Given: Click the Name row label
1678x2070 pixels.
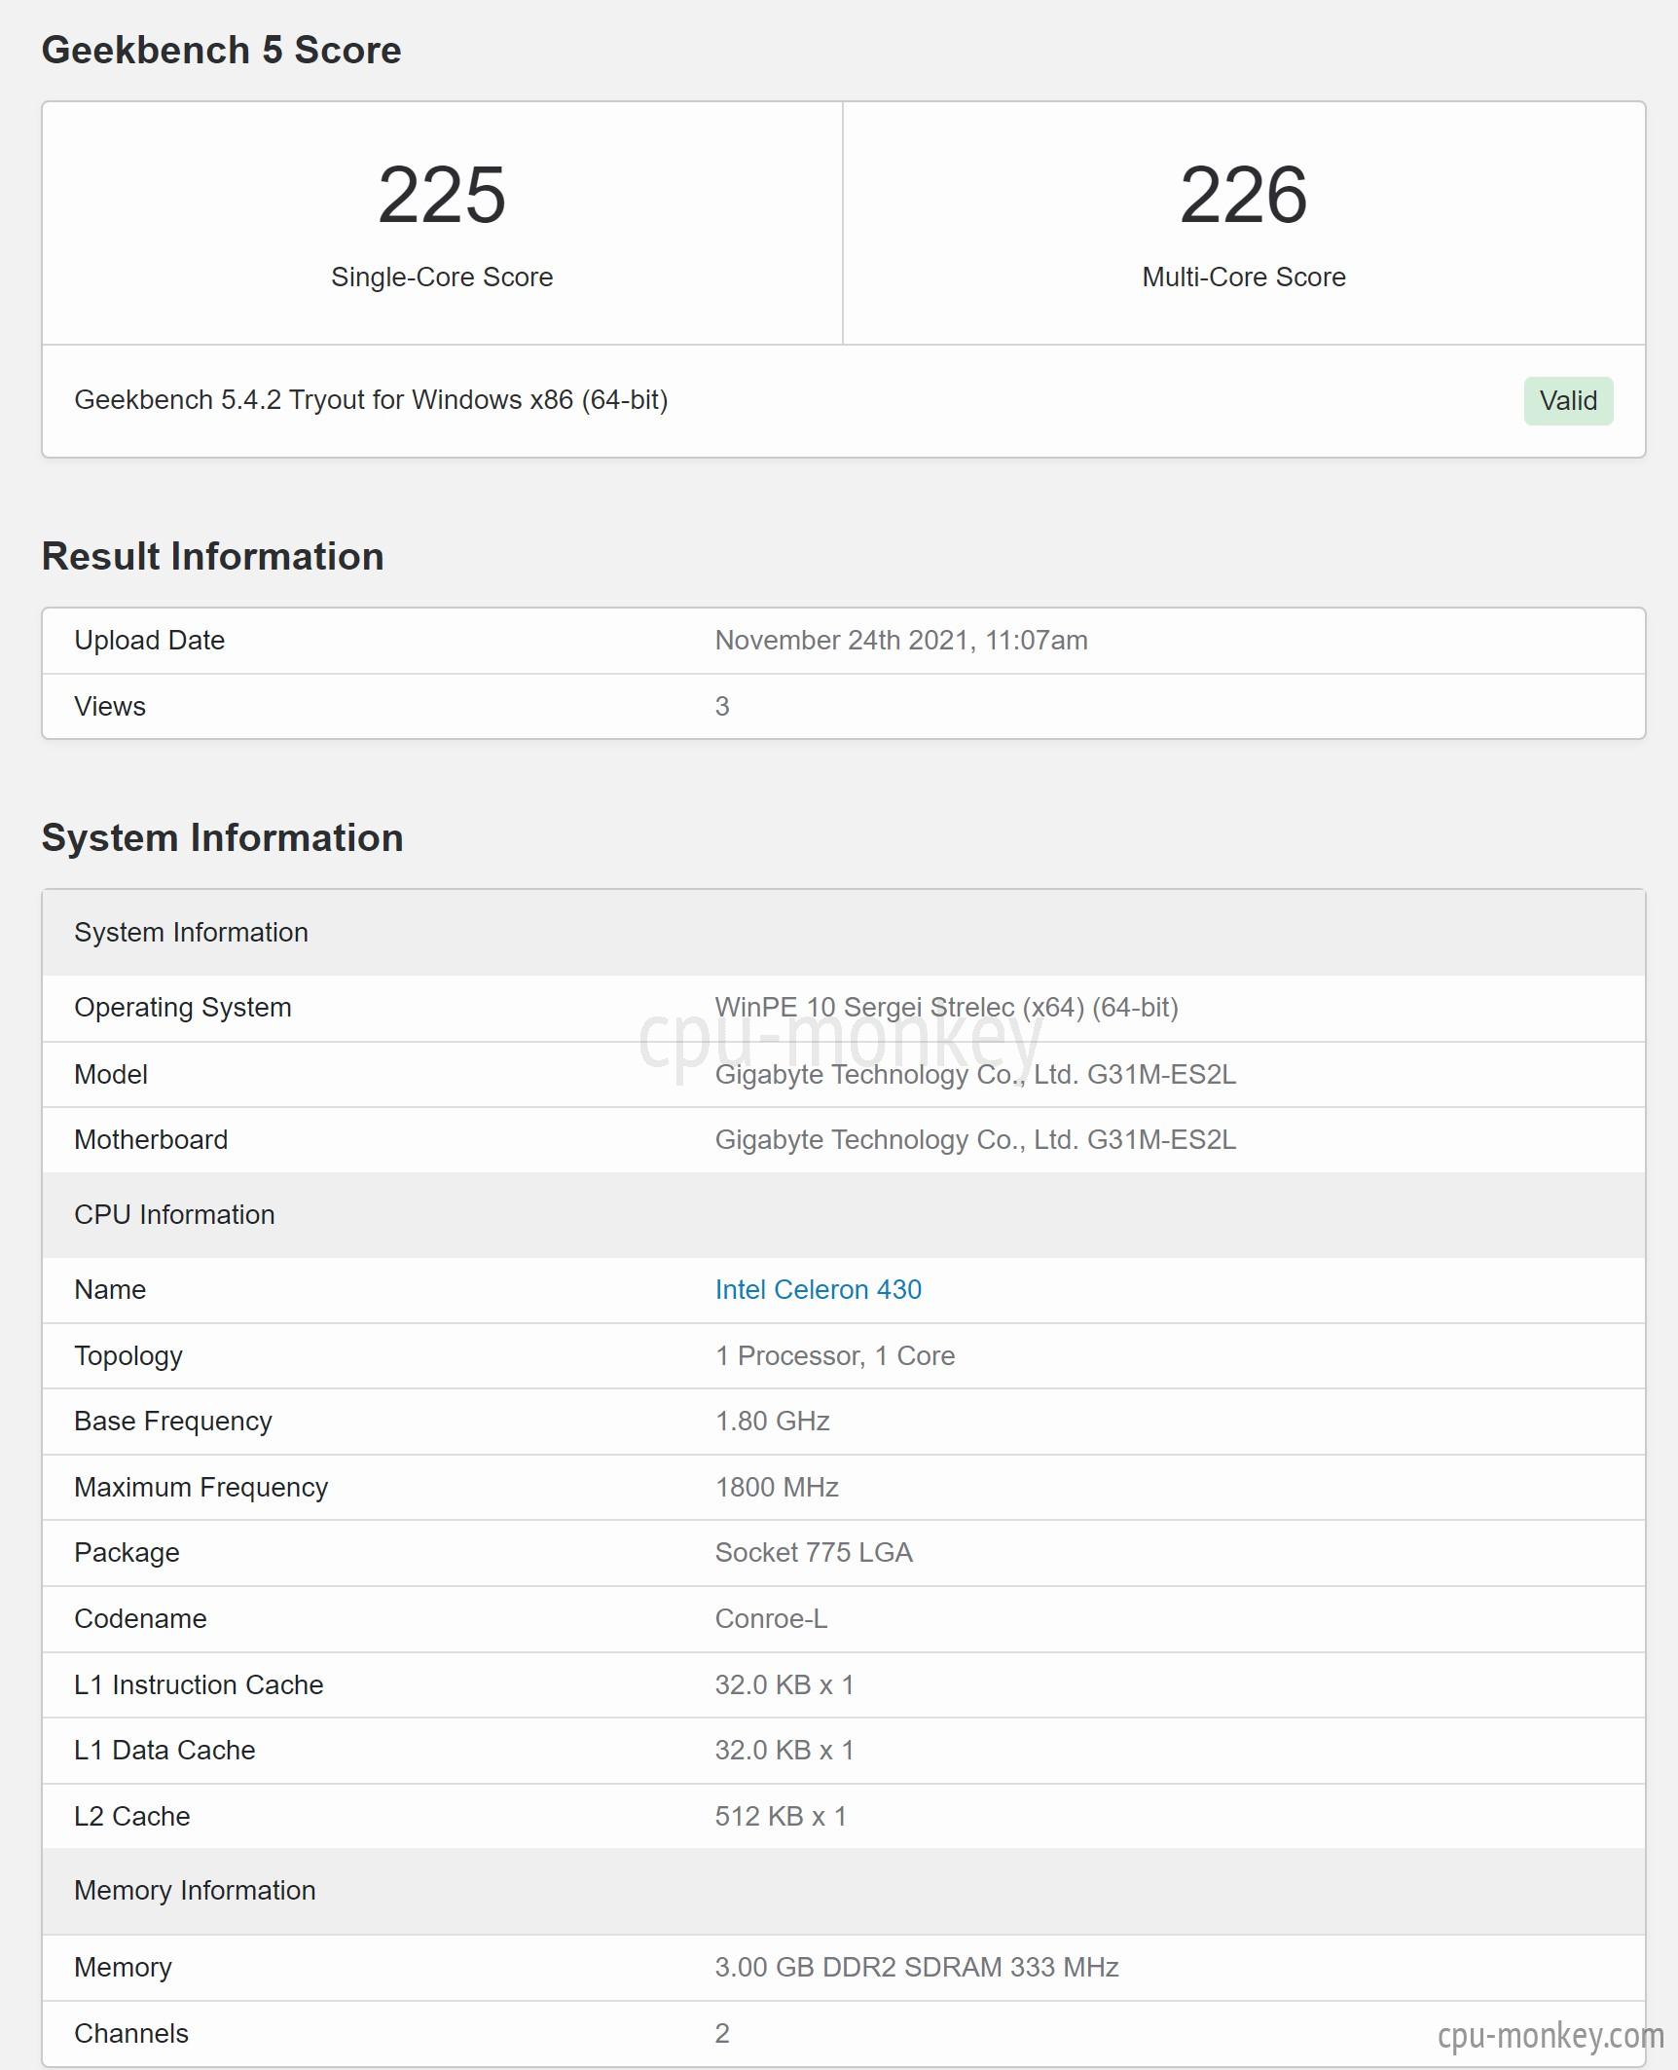Looking at the screenshot, I should click(110, 1290).
